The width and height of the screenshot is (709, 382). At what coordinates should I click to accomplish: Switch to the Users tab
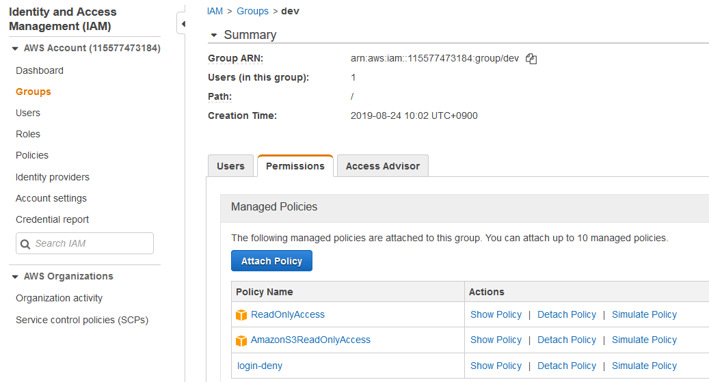coord(230,166)
